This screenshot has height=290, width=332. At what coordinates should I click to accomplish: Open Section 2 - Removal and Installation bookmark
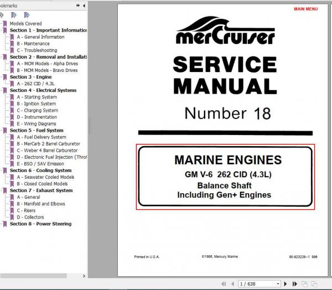[48, 57]
